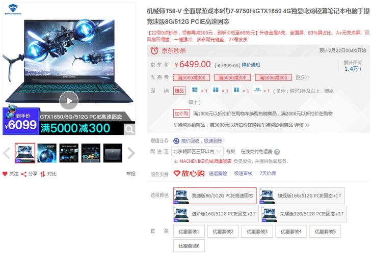Click the 分享 share icon

pyautogui.click(x=24, y=174)
